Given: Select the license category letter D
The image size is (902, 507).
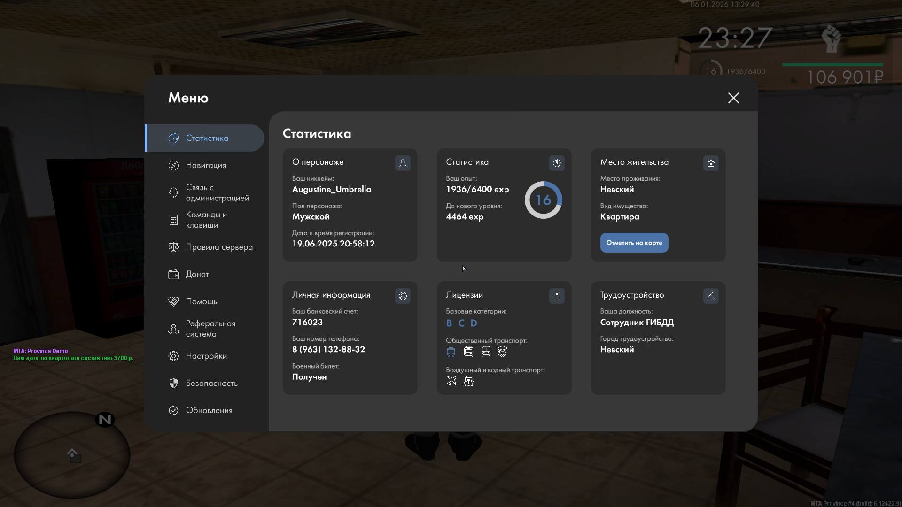Looking at the screenshot, I should pos(474,323).
